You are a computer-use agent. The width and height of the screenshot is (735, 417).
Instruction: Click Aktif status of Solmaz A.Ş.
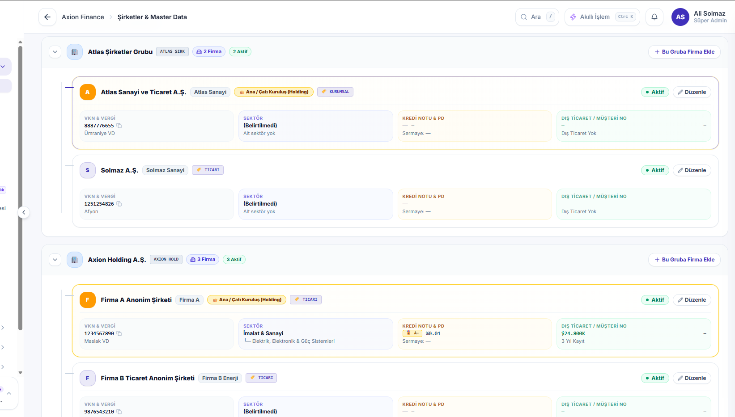pyautogui.click(x=655, y=170)
